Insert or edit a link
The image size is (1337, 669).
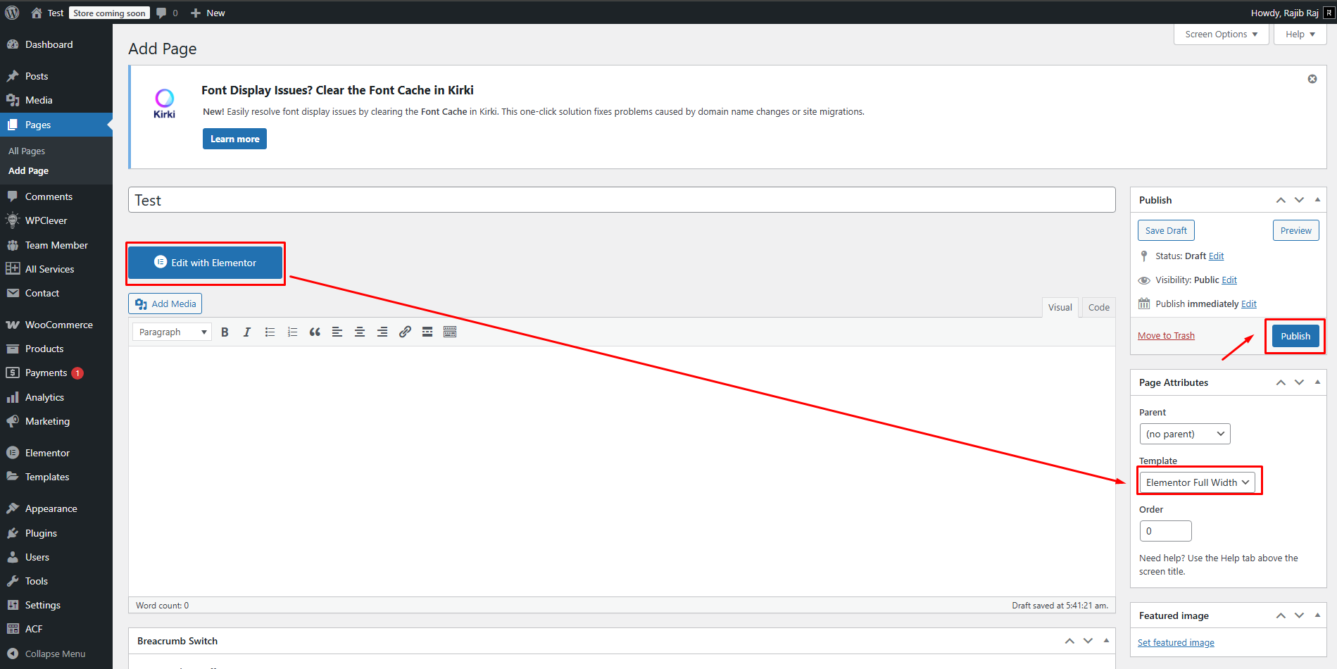[x=405, y=332]
